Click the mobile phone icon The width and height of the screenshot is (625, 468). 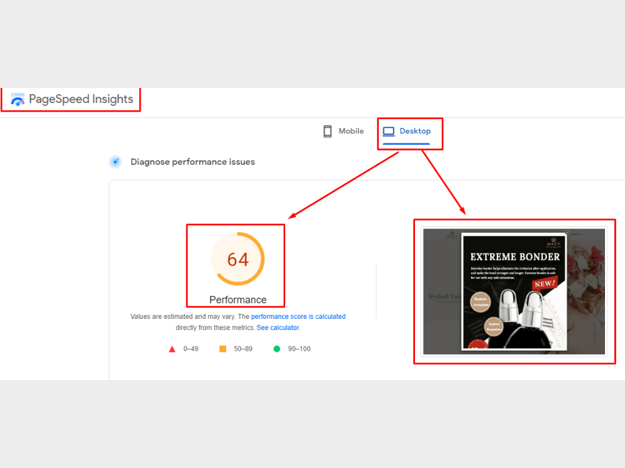327,131
